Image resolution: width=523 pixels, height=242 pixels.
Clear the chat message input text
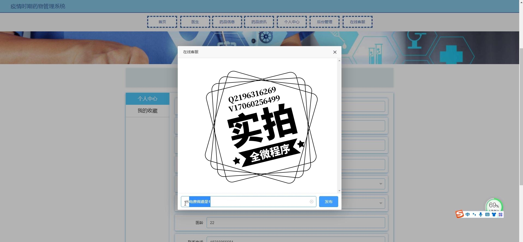click(311, 202)
